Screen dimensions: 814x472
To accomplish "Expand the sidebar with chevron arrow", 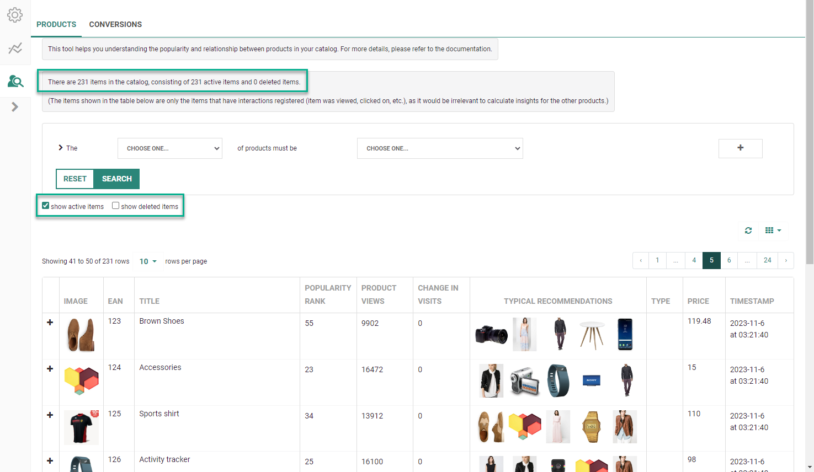I will pyautogui.click(x=15, y=107).
